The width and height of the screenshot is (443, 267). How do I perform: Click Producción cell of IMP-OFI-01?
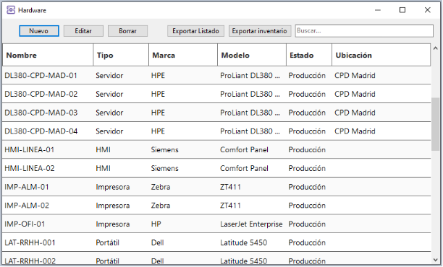click(307, 224)
